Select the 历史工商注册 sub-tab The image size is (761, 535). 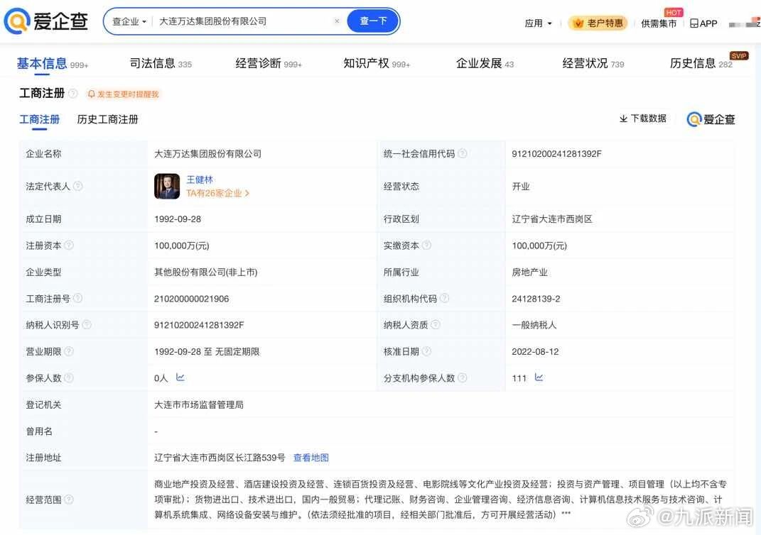tap(107, 119)
